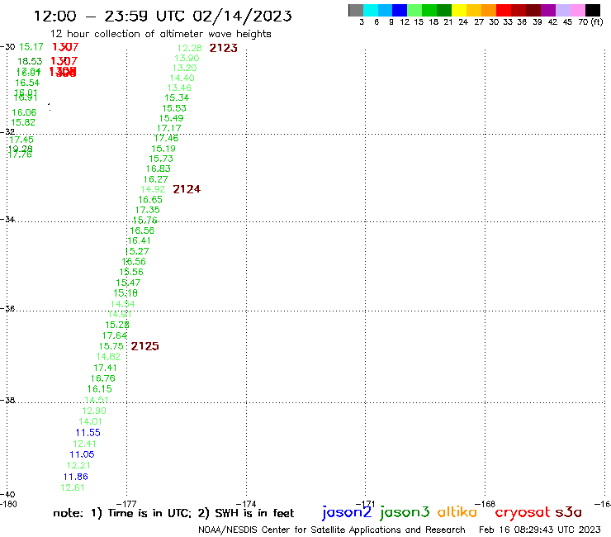Viewport: 611px width, 537px height.
Task: Click the date title '12:00 – 23:59 UTC 02/14/2023'
Action: tap(163, 16)
